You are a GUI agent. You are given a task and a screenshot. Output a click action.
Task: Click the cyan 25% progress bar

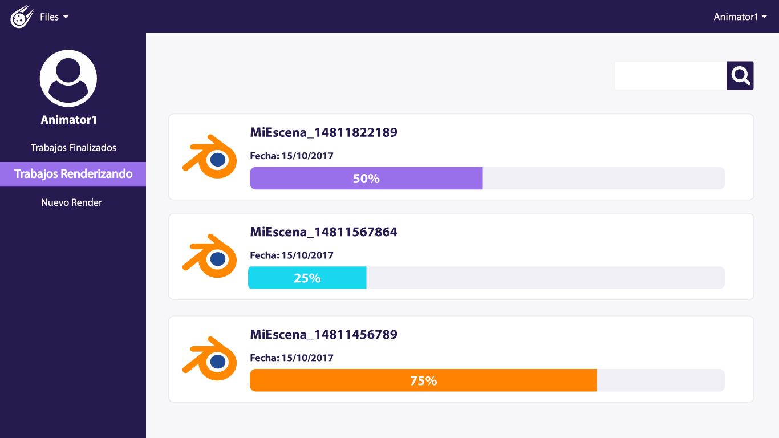point(307,278)
